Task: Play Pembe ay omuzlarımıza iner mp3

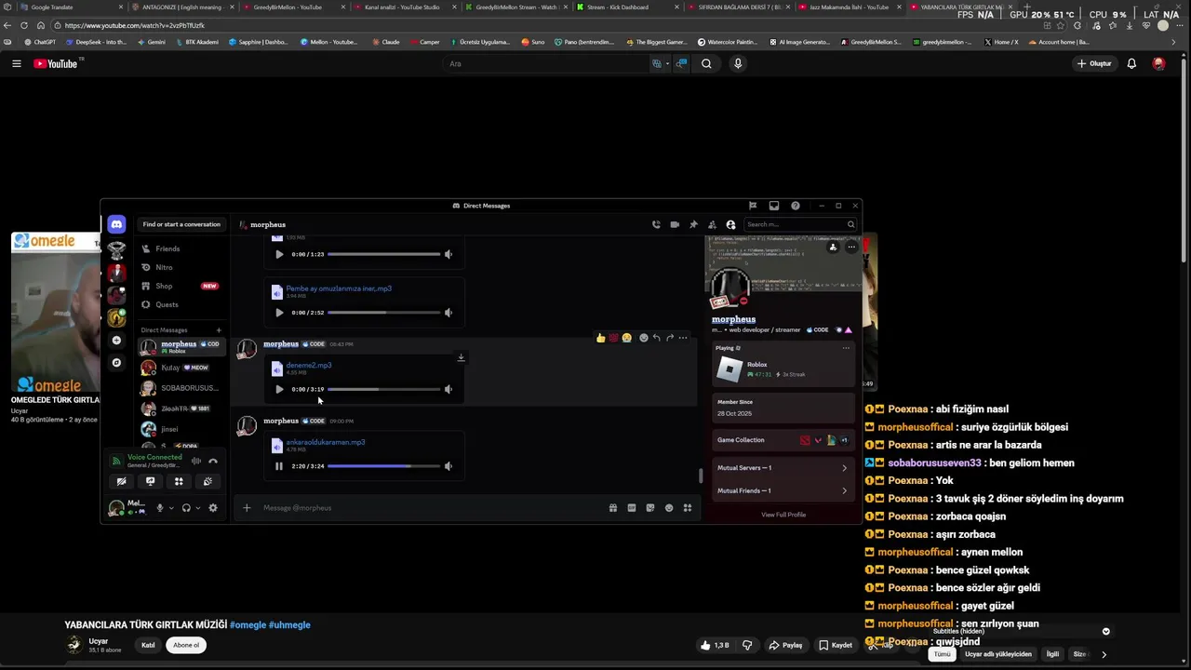Action: (279, 313)
